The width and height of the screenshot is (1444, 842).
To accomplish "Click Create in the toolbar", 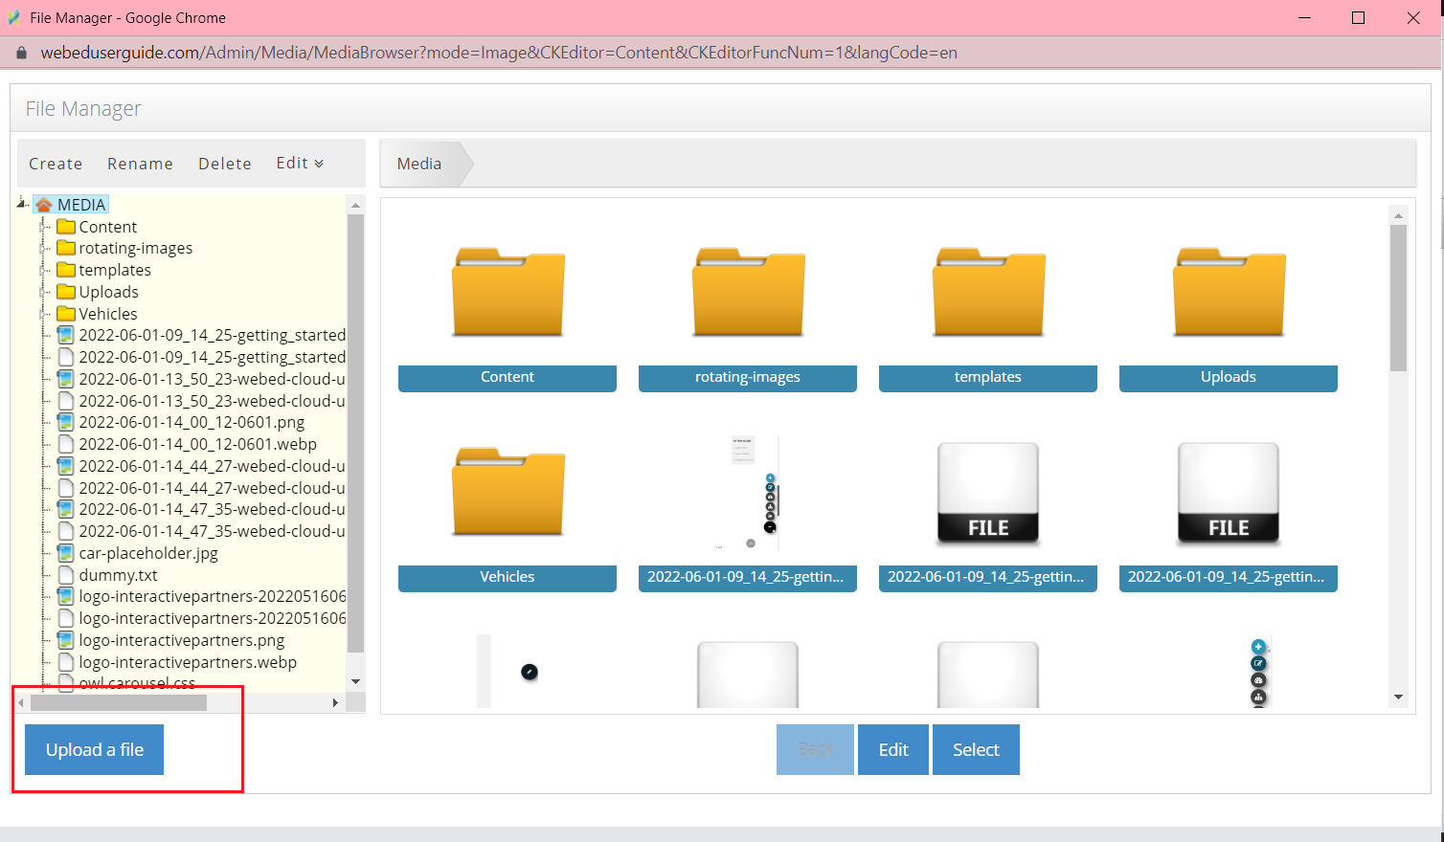I will click(x=56, y=164).
